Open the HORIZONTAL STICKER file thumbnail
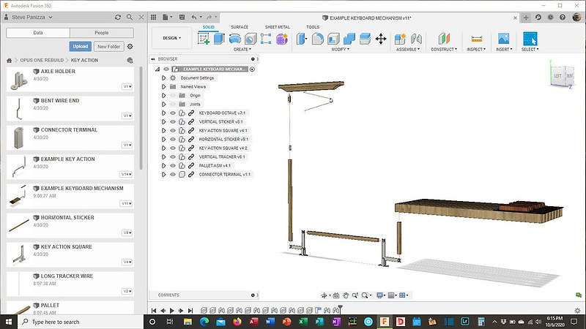This screenshot has width=586, height=329. [20, 224]
